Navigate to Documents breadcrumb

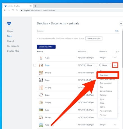pyautogui.click(x=58, y=24)
